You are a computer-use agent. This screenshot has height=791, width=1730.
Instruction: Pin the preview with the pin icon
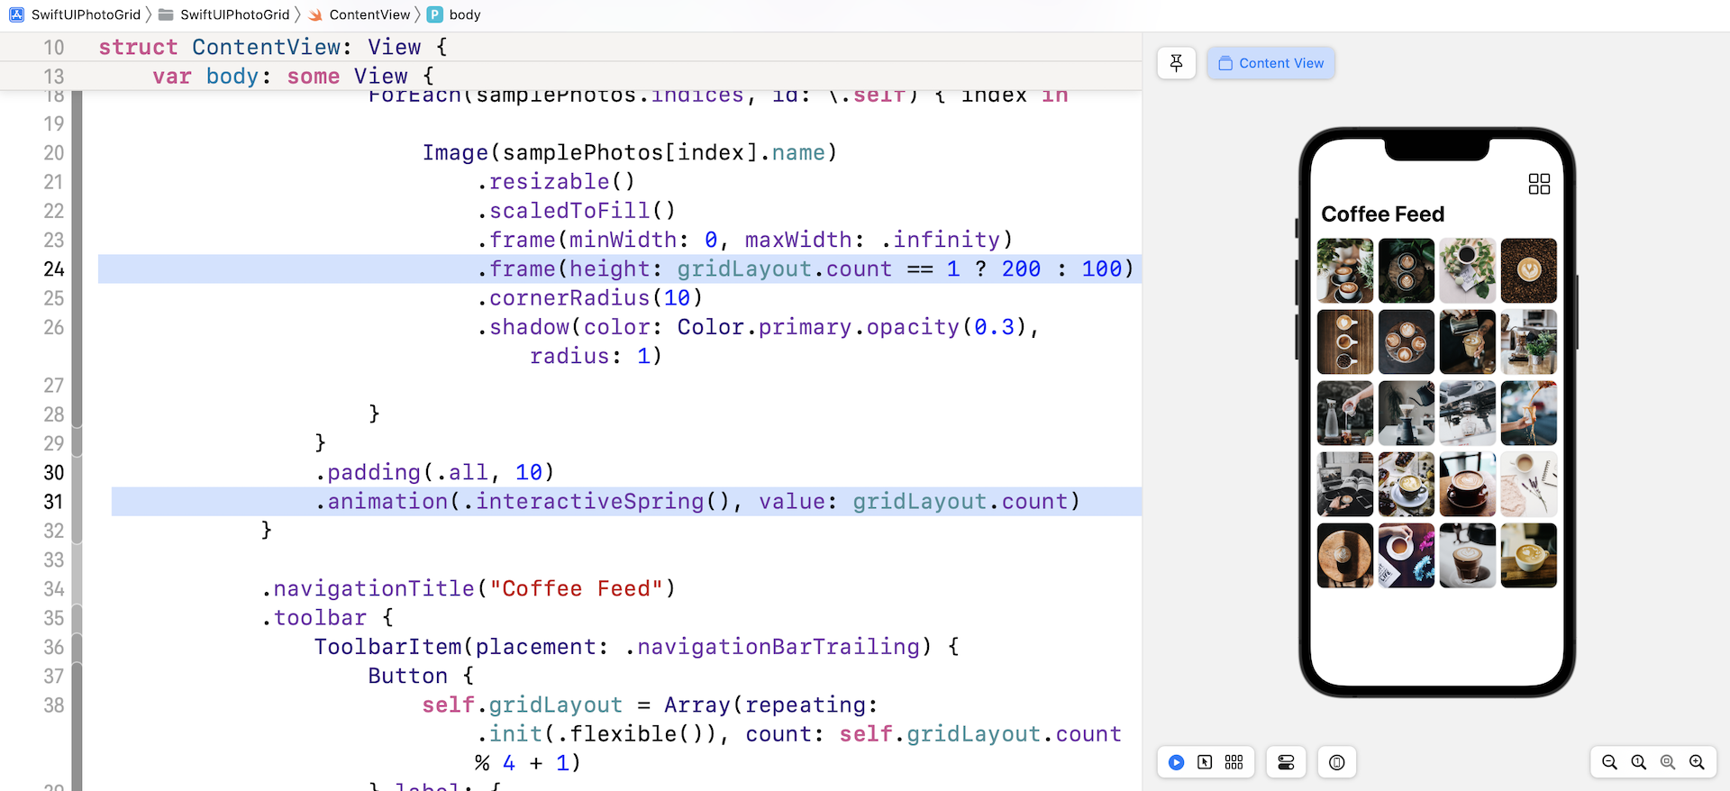pos(1176,63)
